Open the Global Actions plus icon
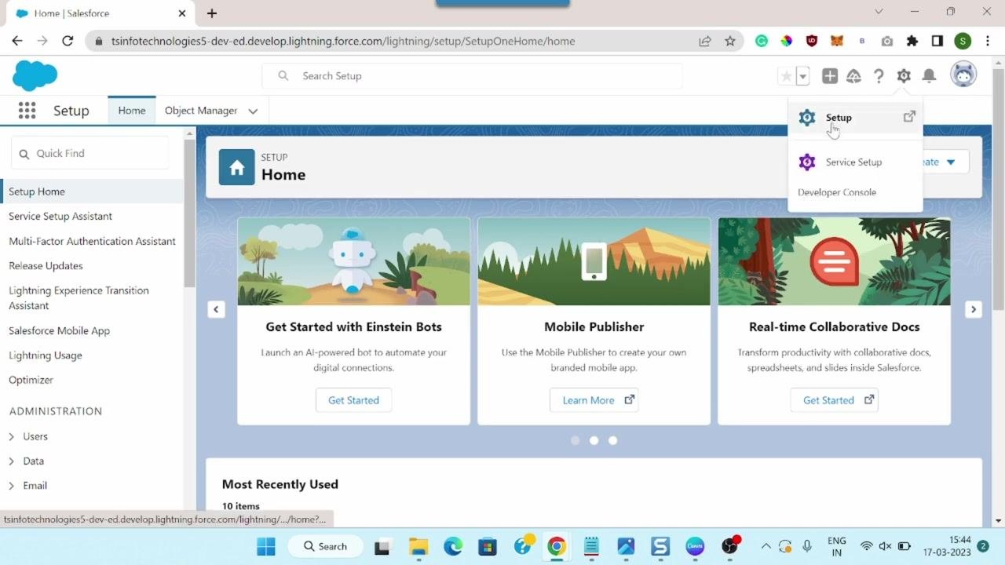Screen dimensions: 1005x565 point(830,76)
